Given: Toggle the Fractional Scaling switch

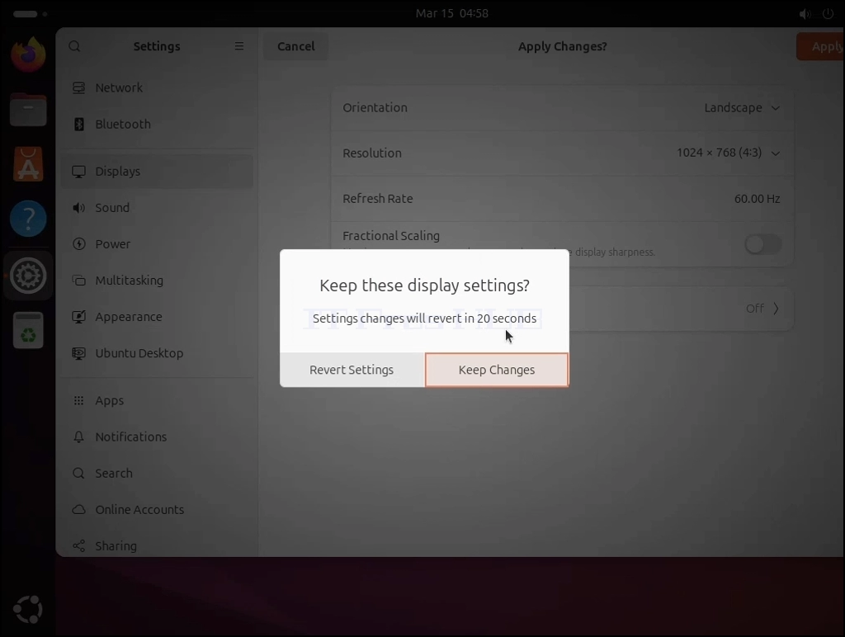Looking at the screenshot, I should 763,244.
